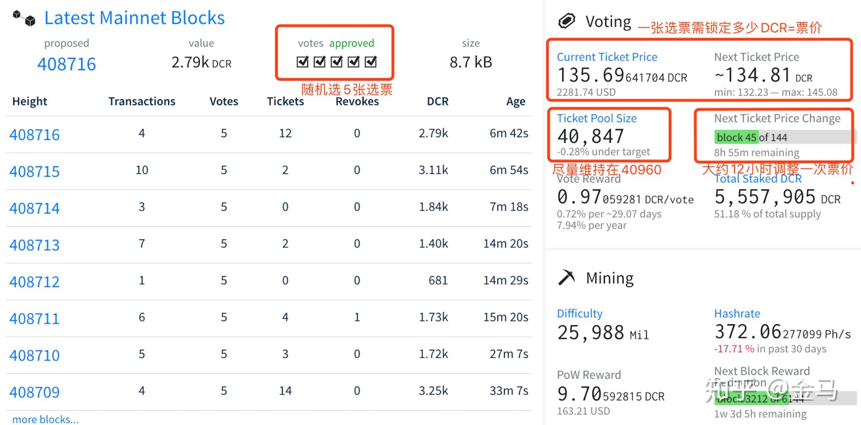Click the Next Block Reward Reduction progress bar
Screen dimensions: 861x425
[x=785, y=398]
